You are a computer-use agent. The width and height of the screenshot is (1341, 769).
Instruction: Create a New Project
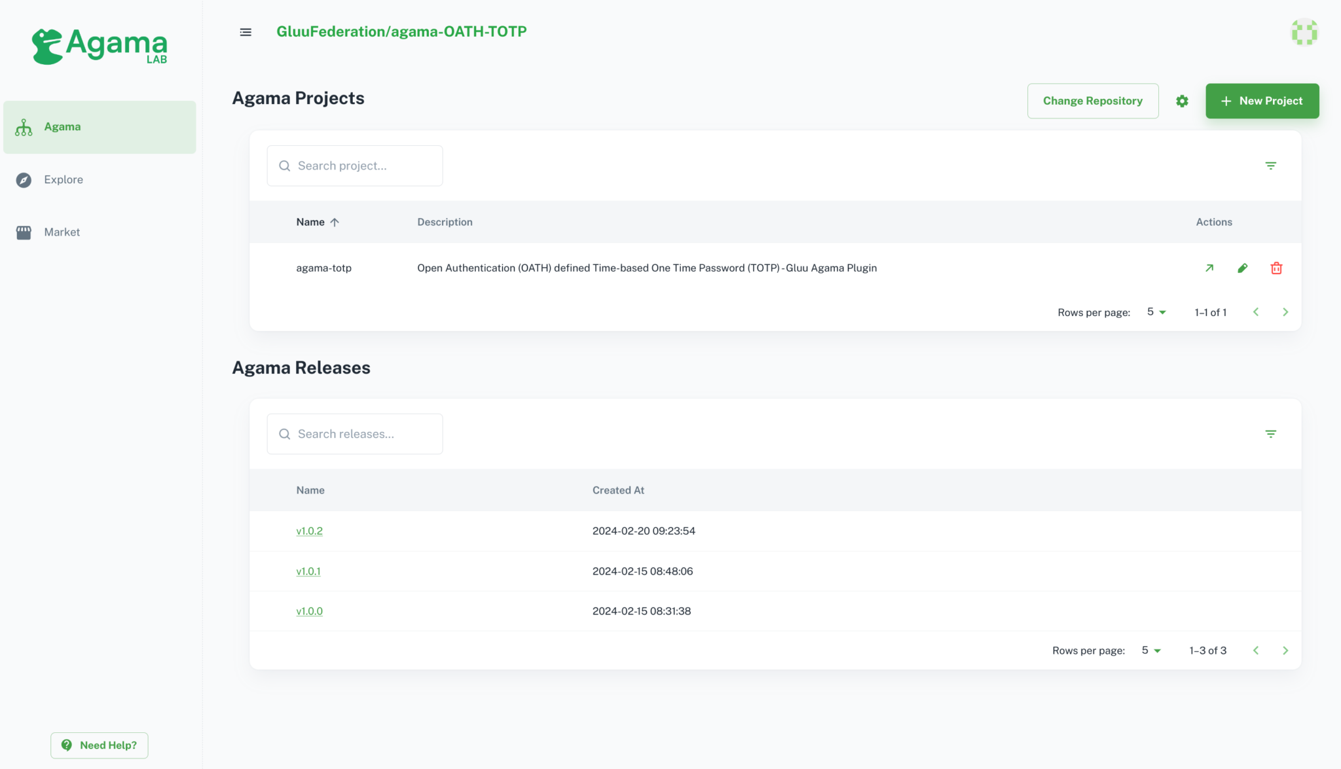(1262, 101)
